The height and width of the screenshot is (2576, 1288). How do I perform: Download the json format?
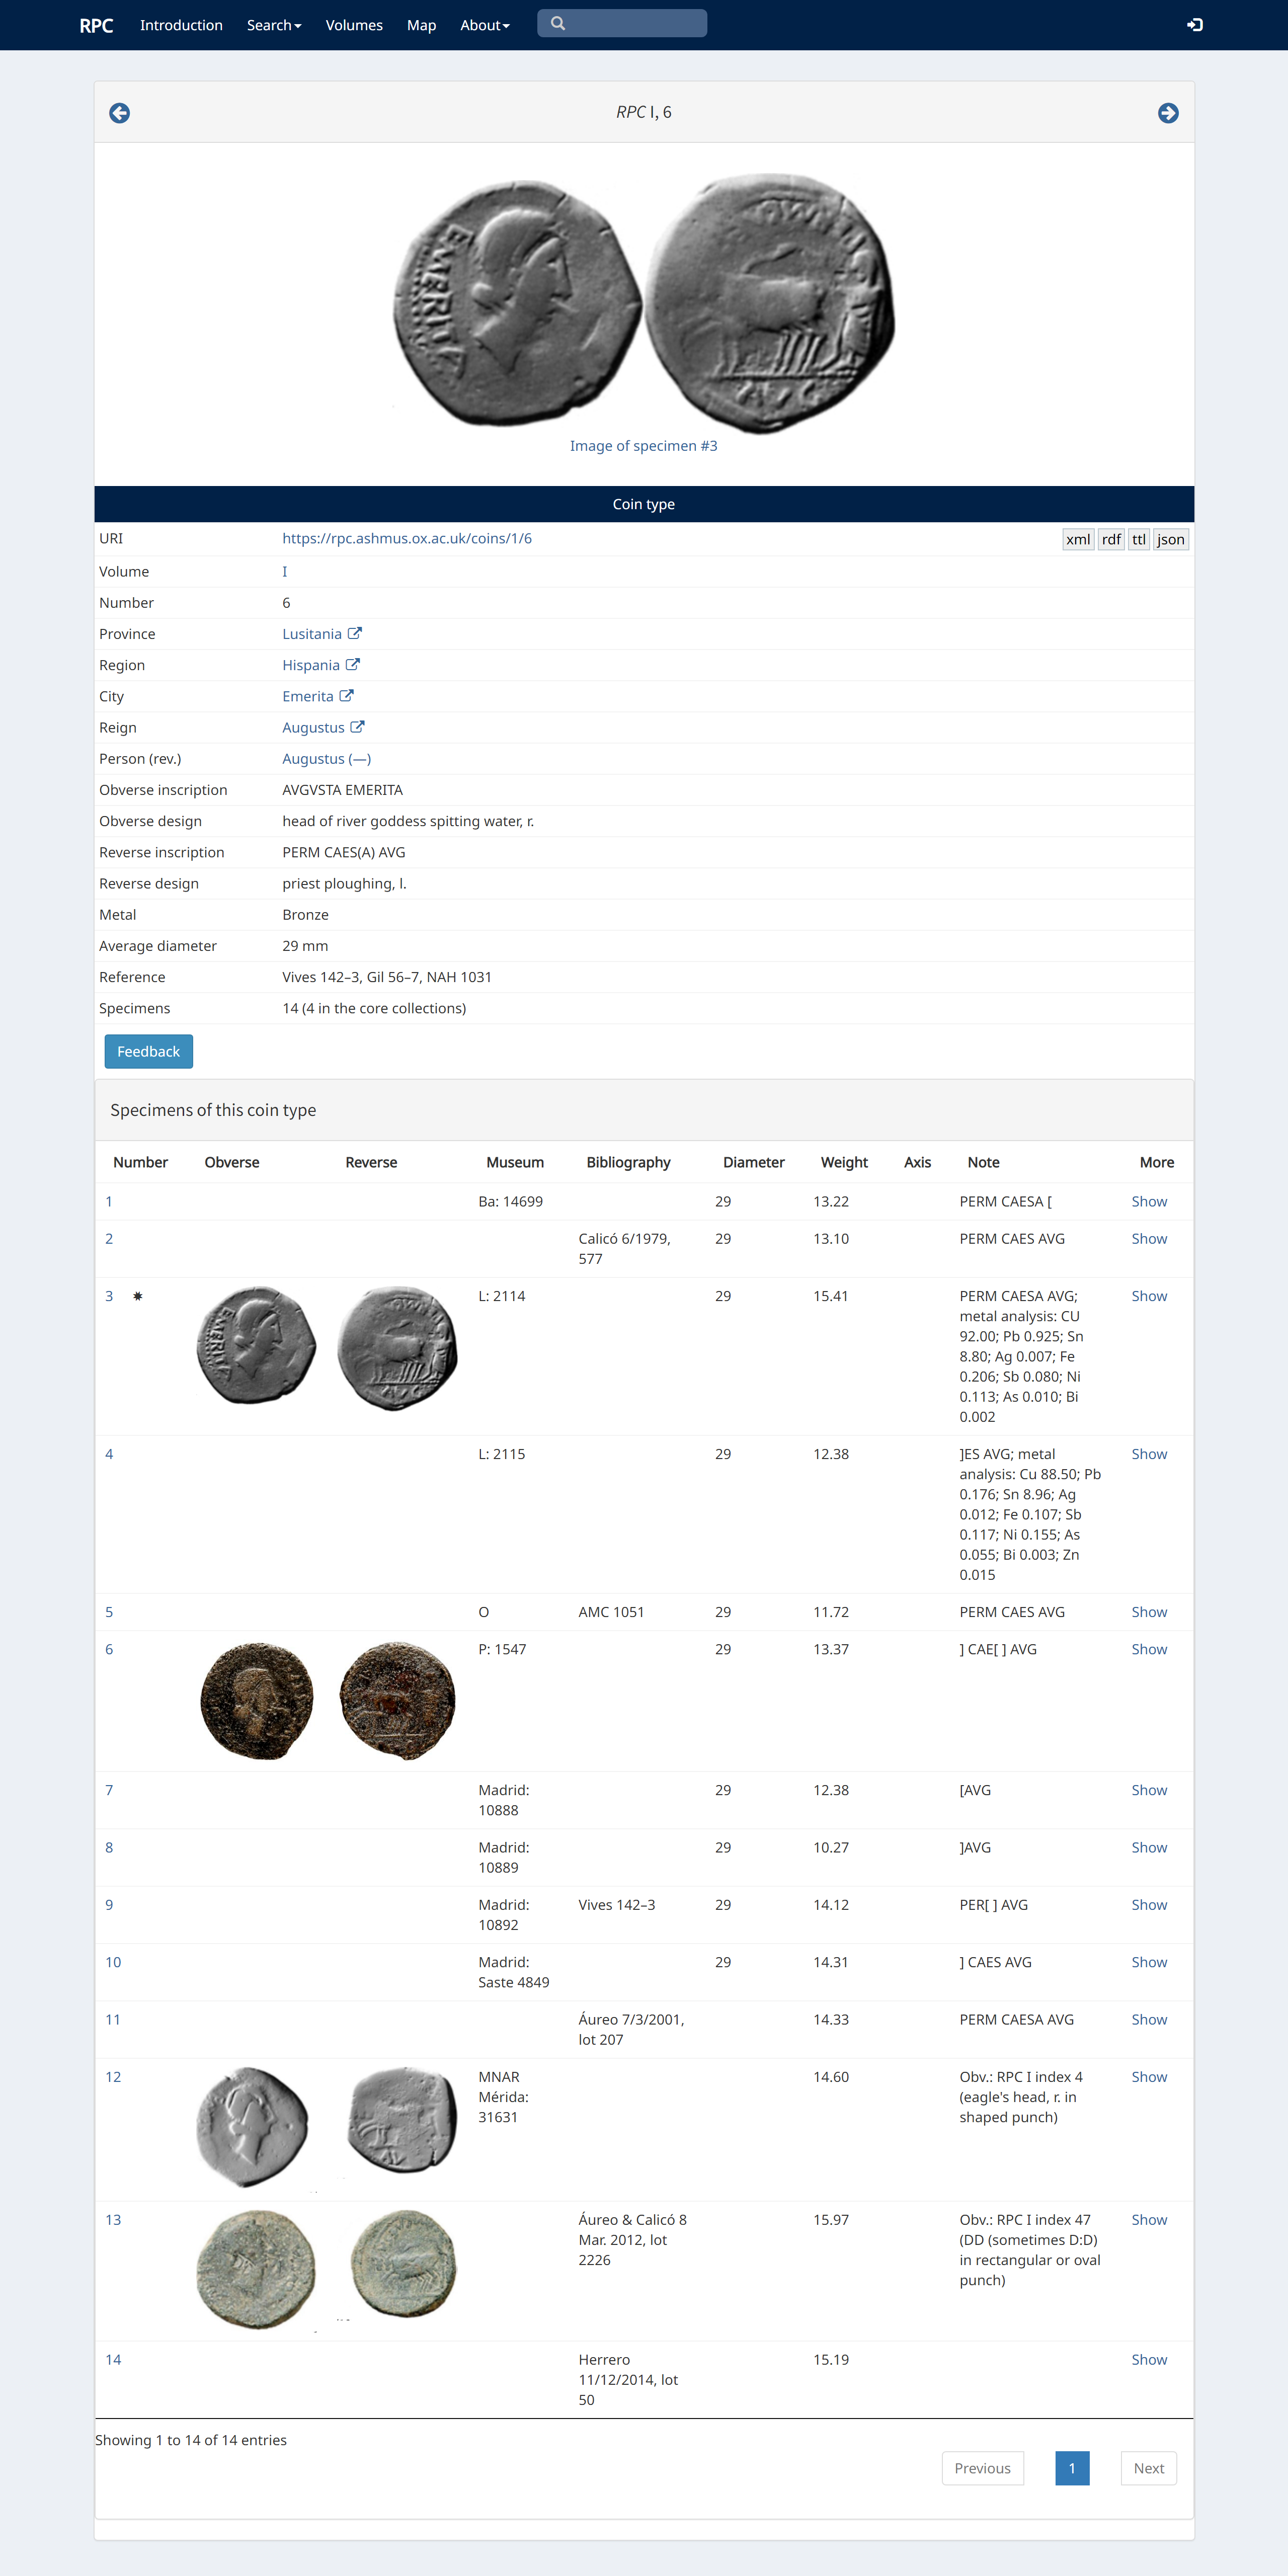(x=1171, y=540)
